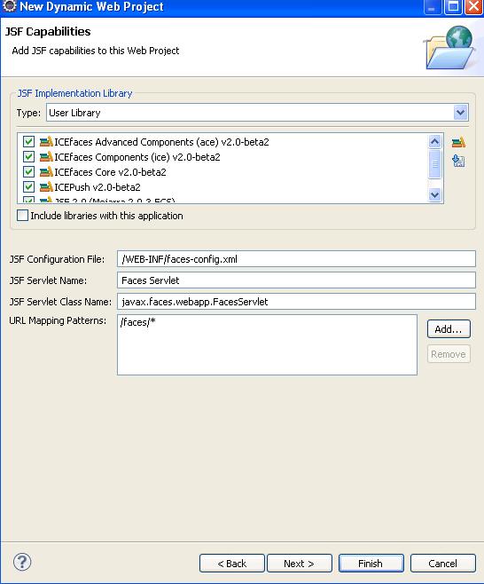Click the library icon beside ICEfaces Advanced Components
Screen dimensions: 484x584
pos(46,141)
